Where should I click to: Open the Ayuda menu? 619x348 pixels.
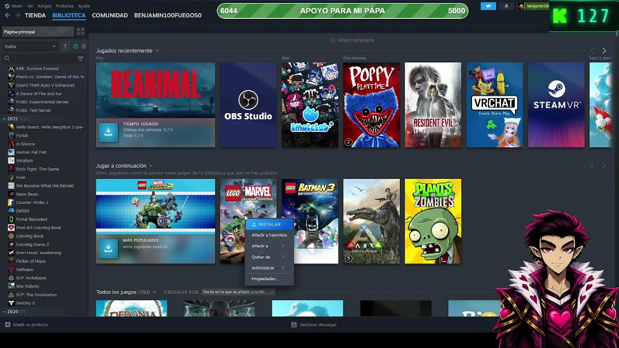pos(84,6)
